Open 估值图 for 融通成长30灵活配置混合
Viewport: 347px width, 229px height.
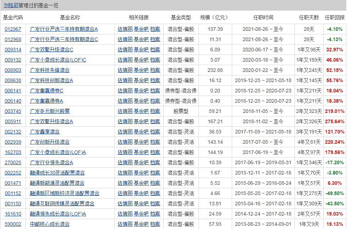pos(125,173)
